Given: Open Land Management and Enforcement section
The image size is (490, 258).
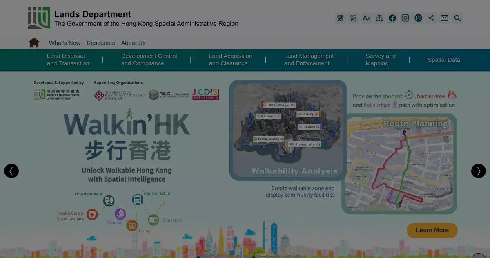Looking at the screenshot, I should [x=309, y=60].
